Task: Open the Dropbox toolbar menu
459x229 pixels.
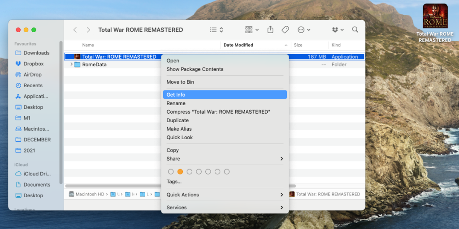Action: click(338, 30)
